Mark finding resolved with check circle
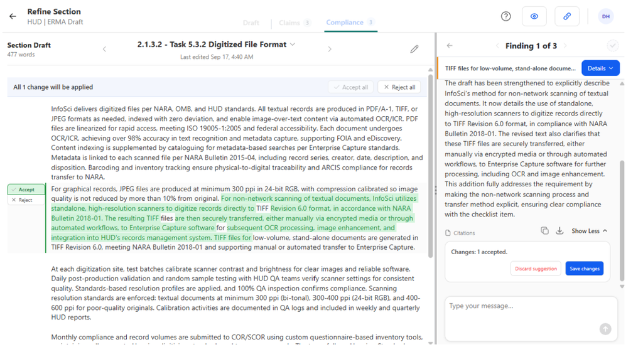Image resolution: width=643 pixels, height=347 pixels. click(x=613, y=45)
